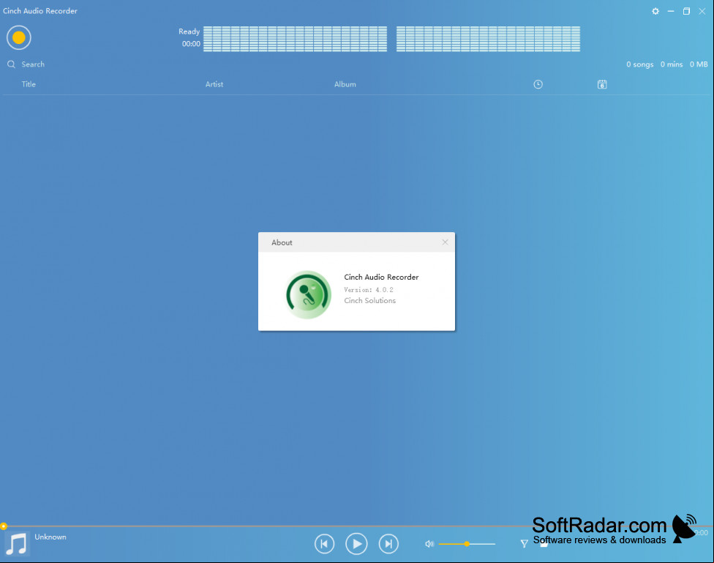Click the right audio level meter
The height and width of the screenshot is (563, 714).
(488, 39)
